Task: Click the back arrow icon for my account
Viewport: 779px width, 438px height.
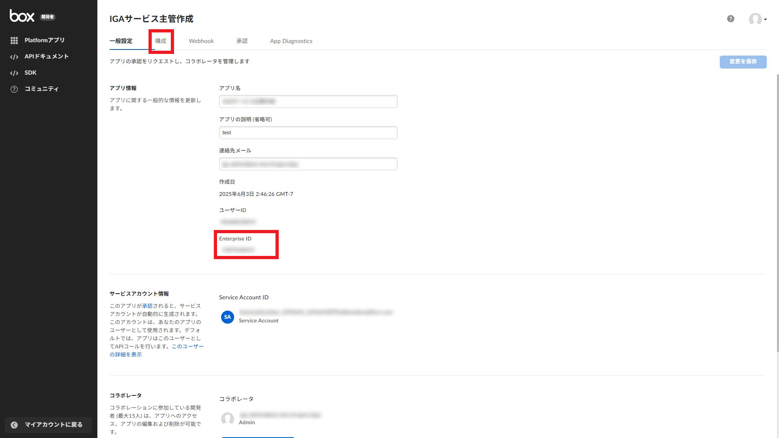Action: point(14,425)
